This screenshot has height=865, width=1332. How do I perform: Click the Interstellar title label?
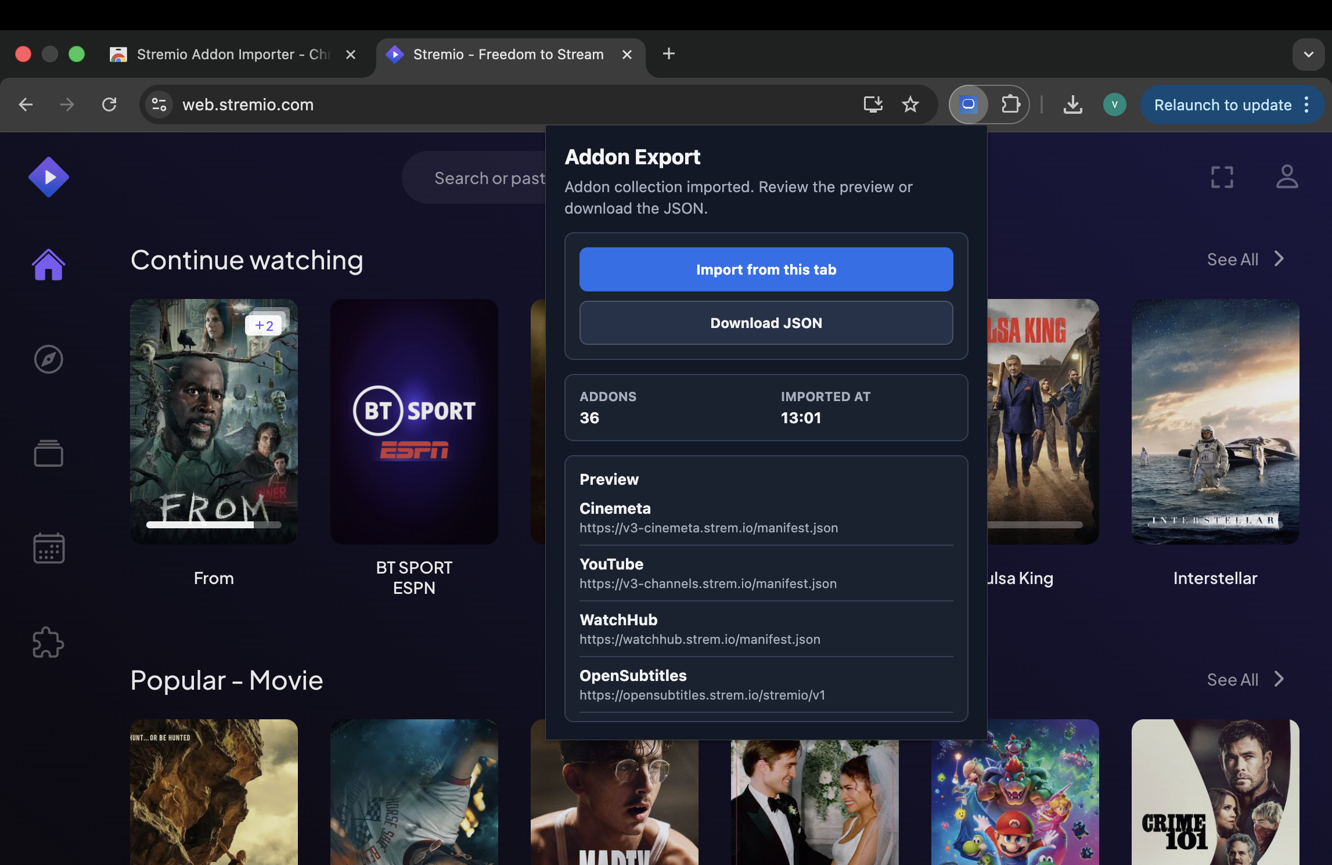tap(1215, 578)
